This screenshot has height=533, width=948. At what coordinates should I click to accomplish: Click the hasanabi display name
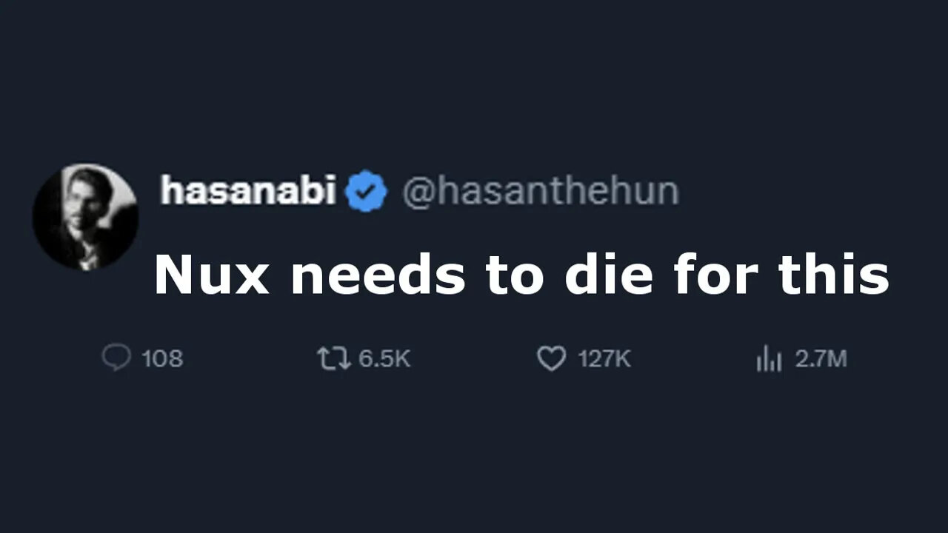point(249,191)
